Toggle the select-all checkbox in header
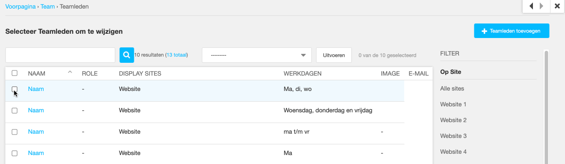 (x=15, y=73)
